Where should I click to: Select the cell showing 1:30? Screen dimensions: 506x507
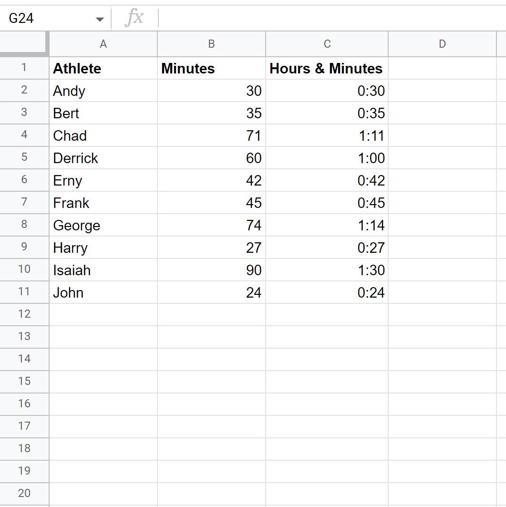click(327, 270)
